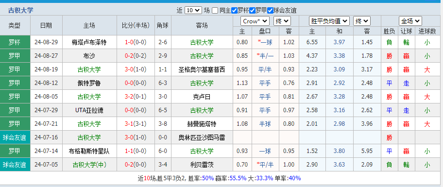Click handicap *半/一 on 布沙 row
This screenshot has width=443, height=187.
pyautogui.click(x=265, y=56)
